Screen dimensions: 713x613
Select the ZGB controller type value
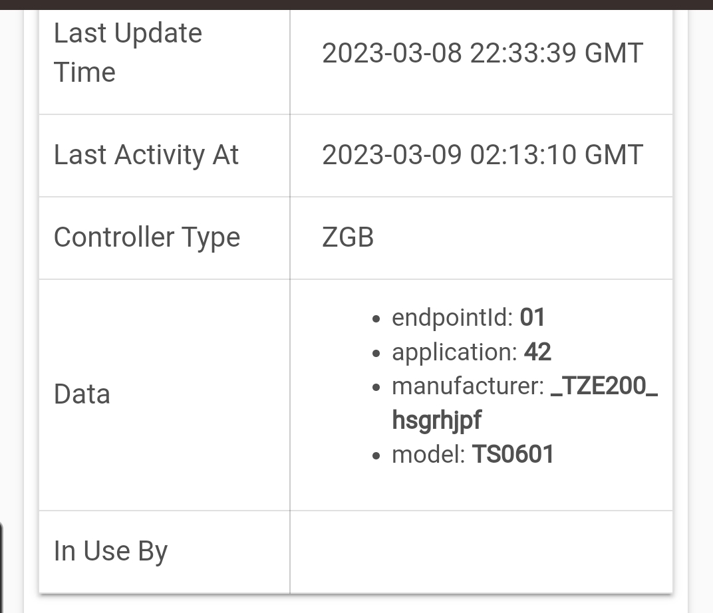click(x=348, y=237)
